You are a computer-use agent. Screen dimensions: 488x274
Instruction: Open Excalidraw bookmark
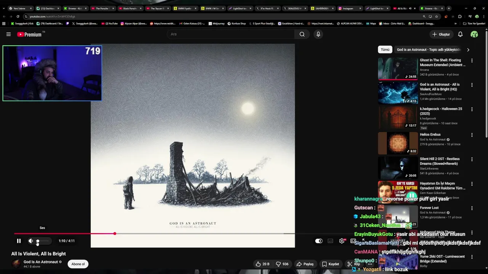click(x=292, y=24)
